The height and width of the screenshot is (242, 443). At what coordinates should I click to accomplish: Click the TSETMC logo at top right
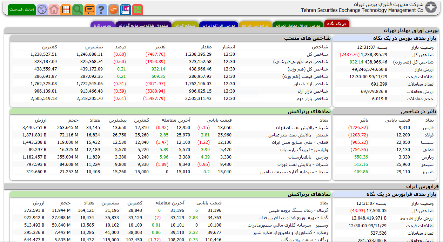pos(431,7)
